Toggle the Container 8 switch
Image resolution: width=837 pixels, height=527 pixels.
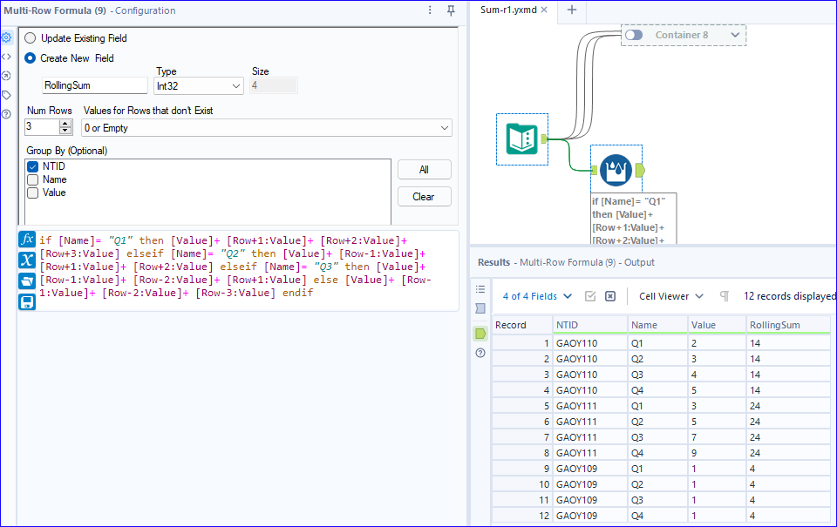pyautogui.click(x=635, y=34)
